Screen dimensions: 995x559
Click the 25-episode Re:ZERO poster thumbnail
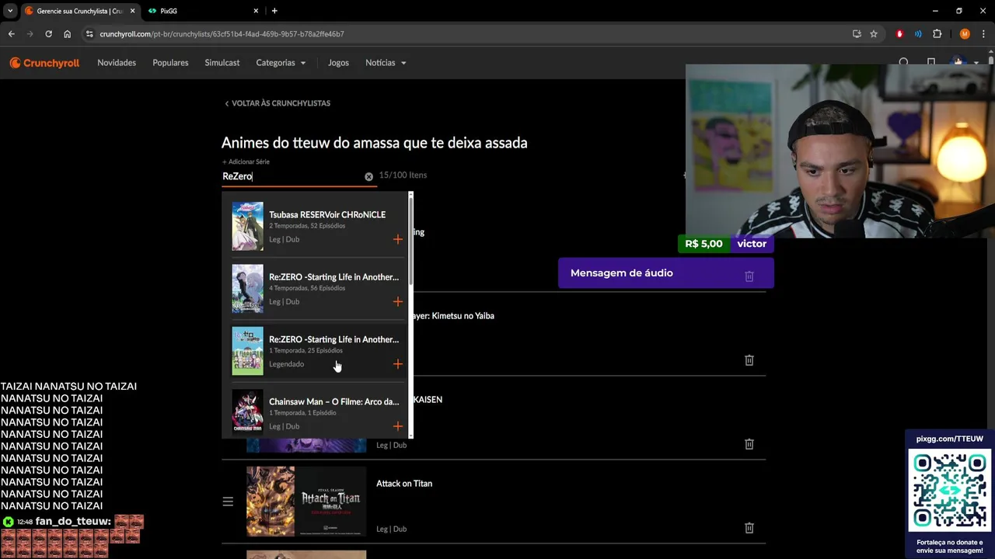[247, 351]
